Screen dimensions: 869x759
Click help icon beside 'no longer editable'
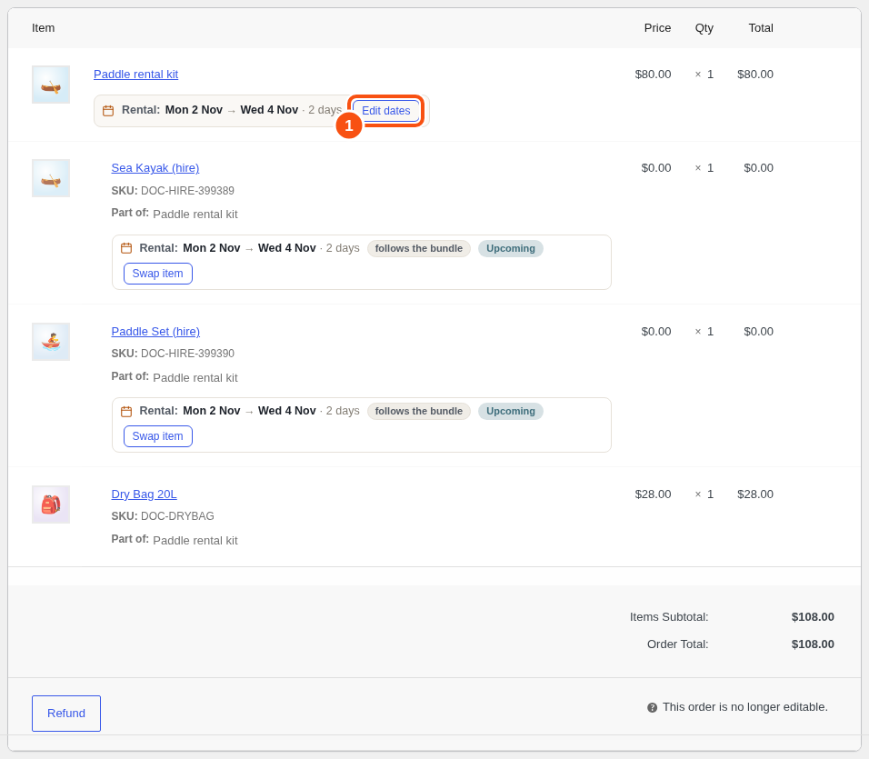[x=653, y=707]
